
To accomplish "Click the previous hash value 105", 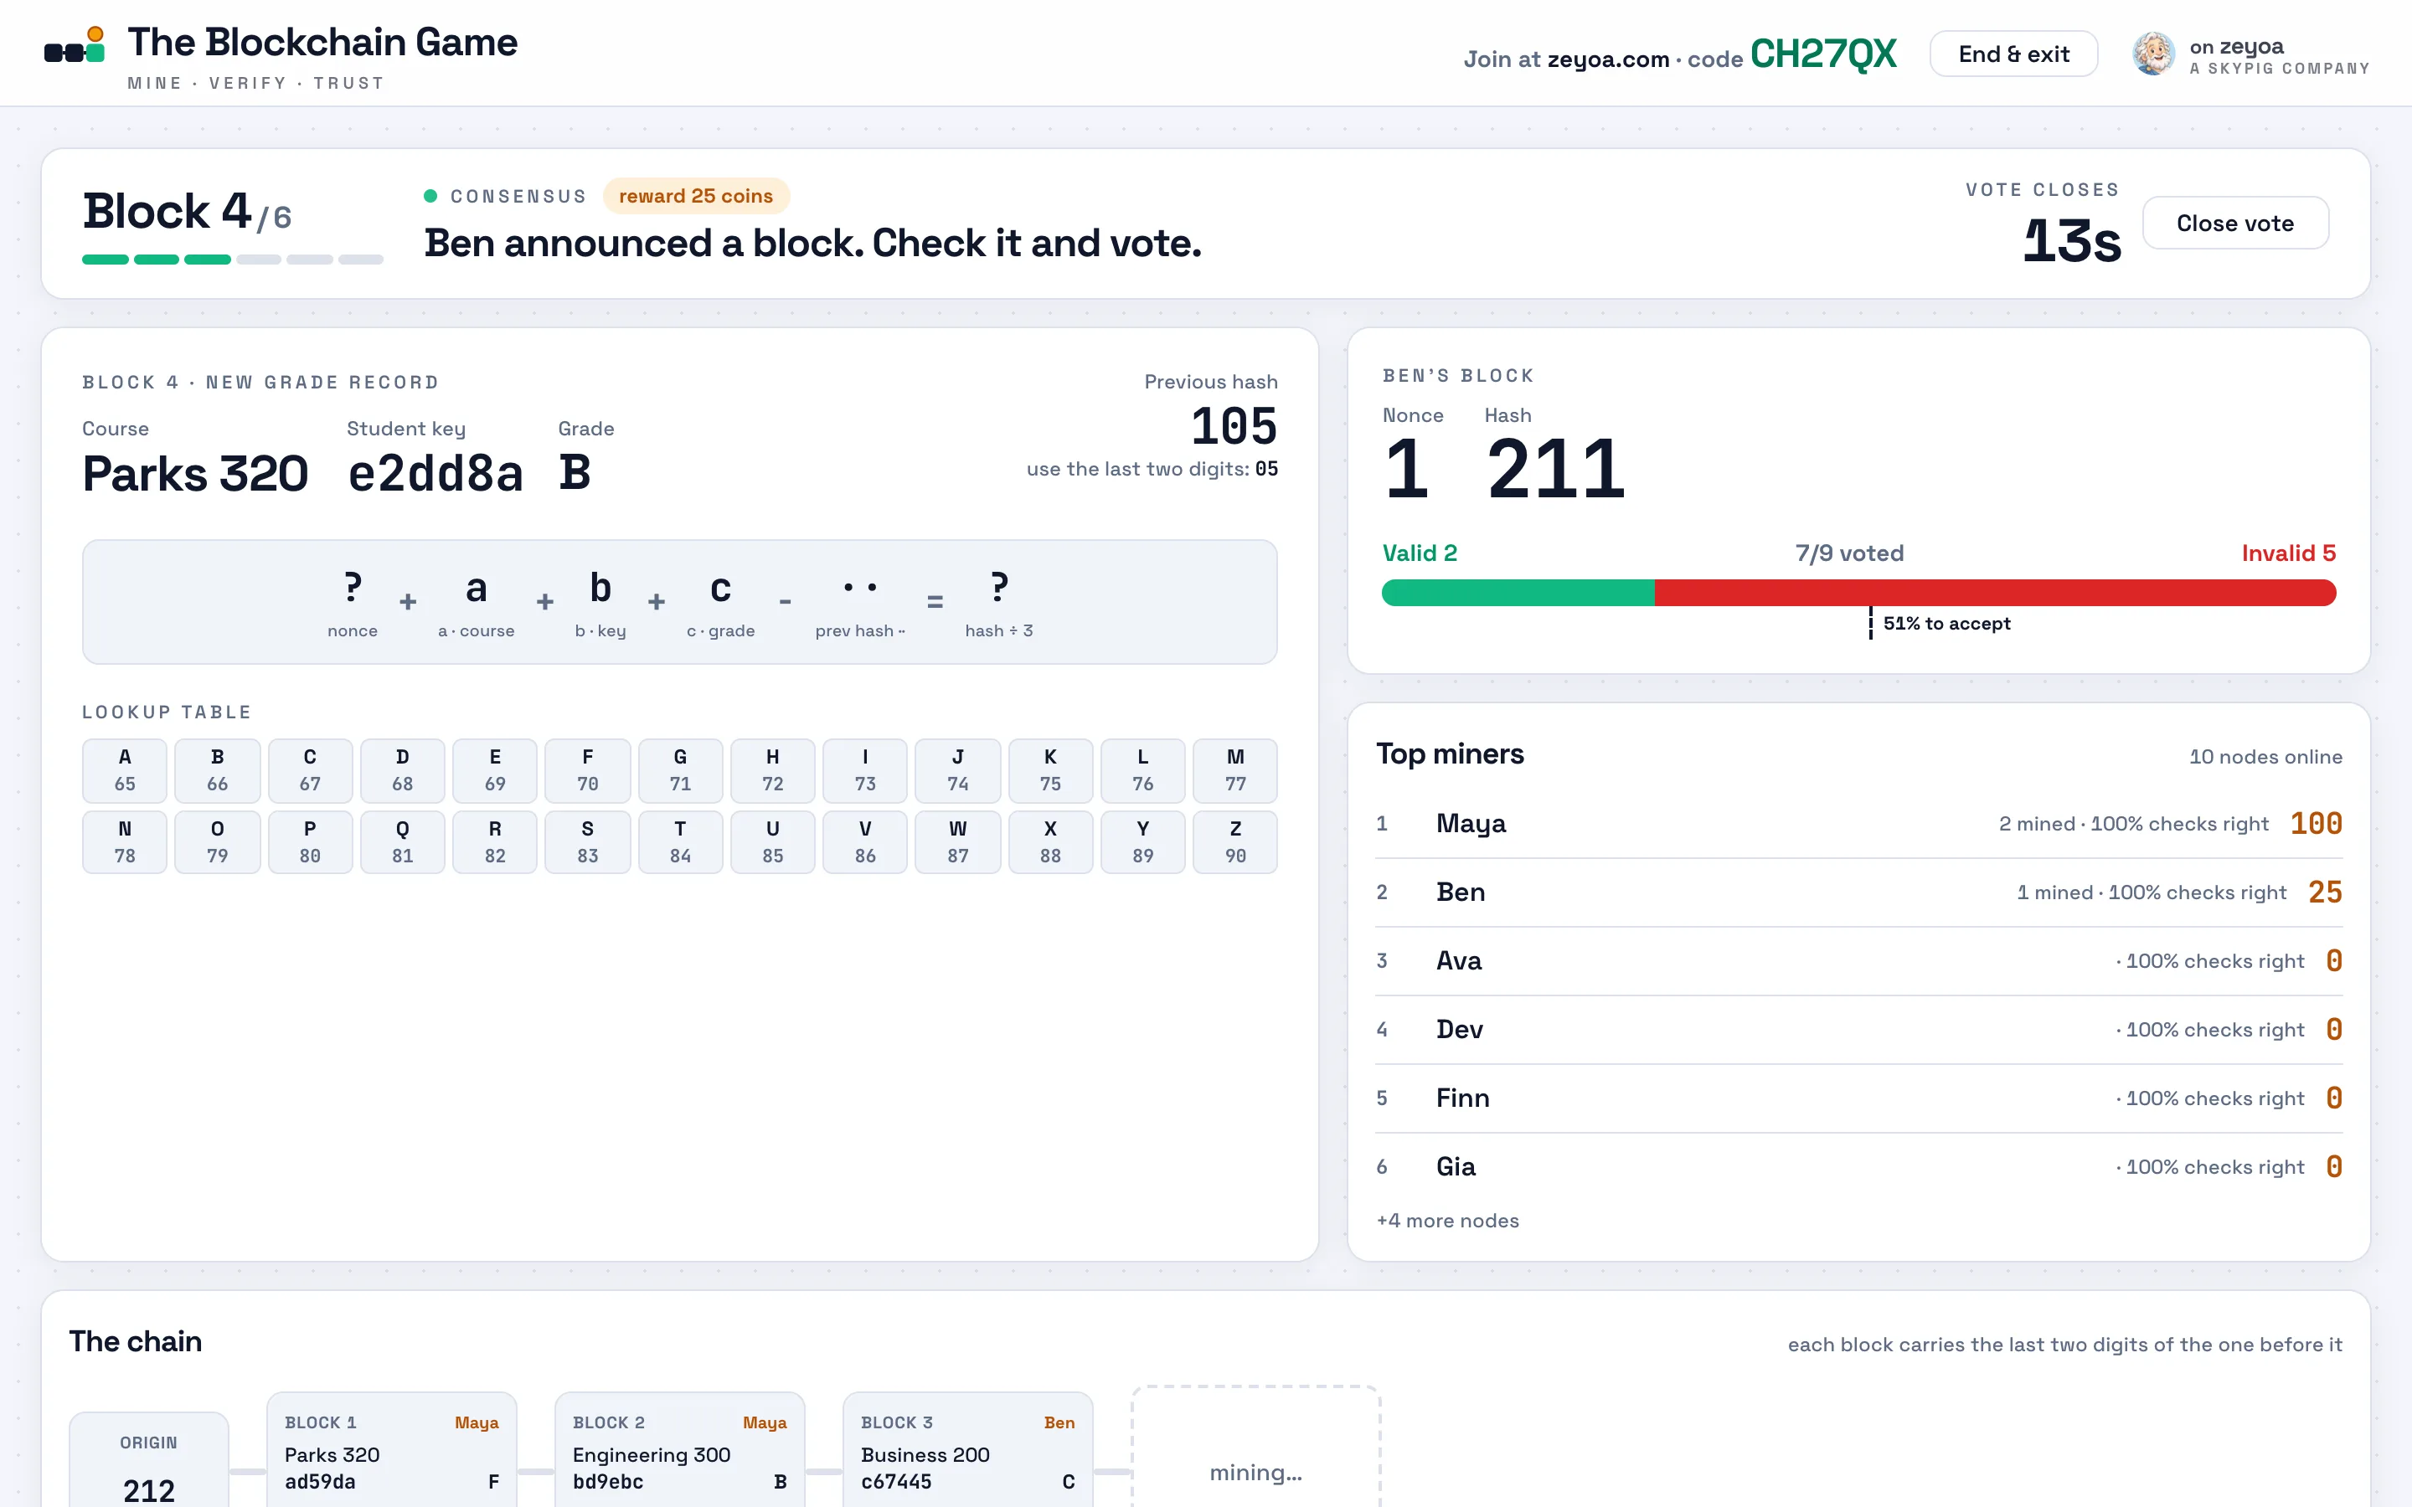I will coord(1234,427).
